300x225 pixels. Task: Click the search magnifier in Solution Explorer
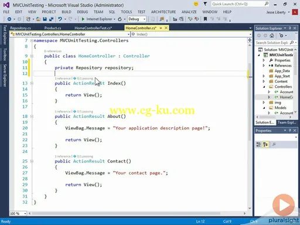pyautogui.click(x=292, y=42)
